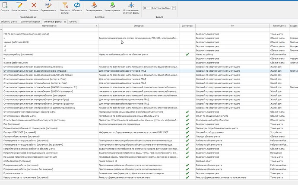Click the Импортировать toolbar icon
The width and height of the screenshot is (298, 185).
(112, 5)
